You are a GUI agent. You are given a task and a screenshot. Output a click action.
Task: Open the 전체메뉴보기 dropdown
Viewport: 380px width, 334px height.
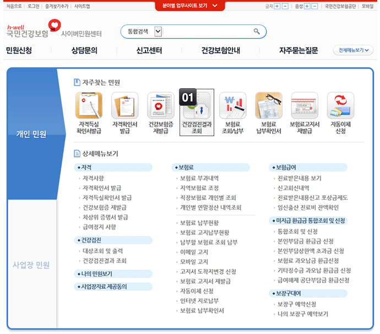tap(354, 50)
